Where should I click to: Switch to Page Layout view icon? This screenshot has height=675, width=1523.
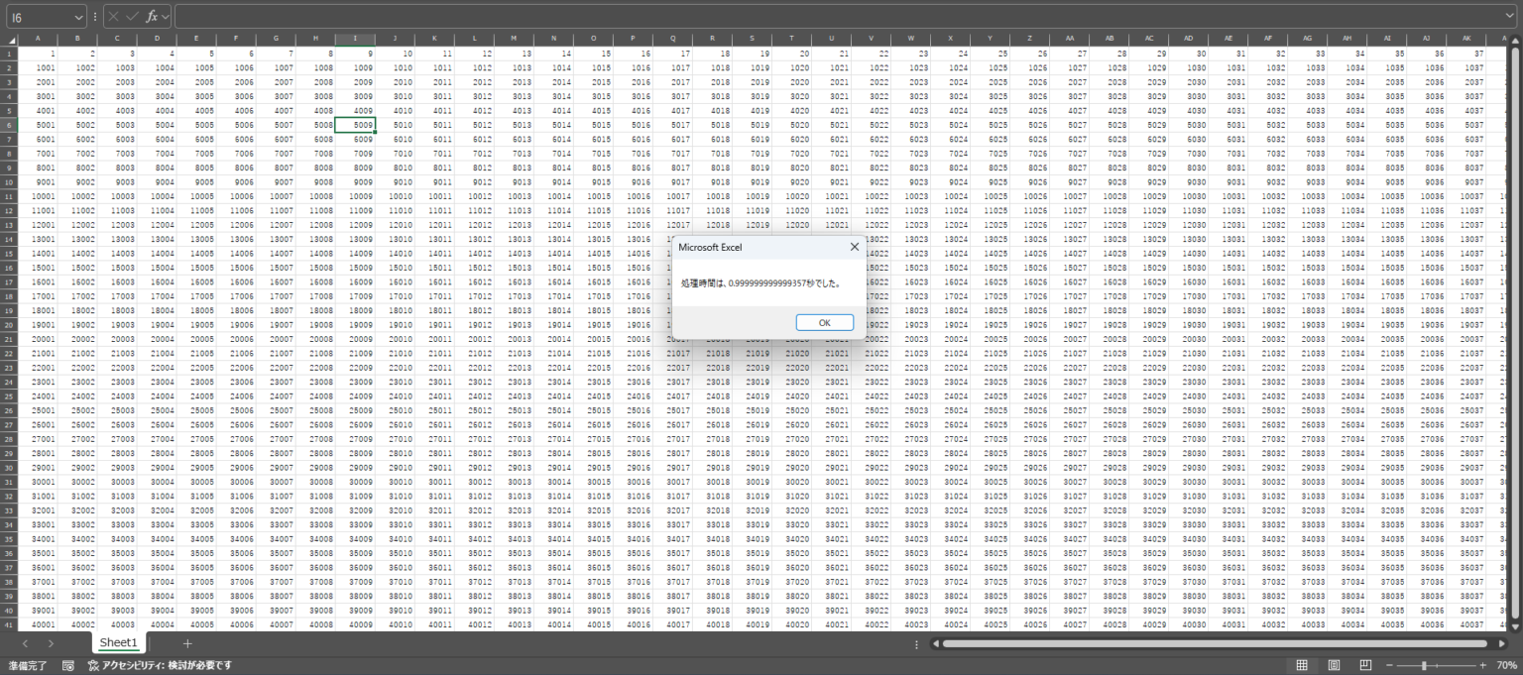[x=1335, y=665]
